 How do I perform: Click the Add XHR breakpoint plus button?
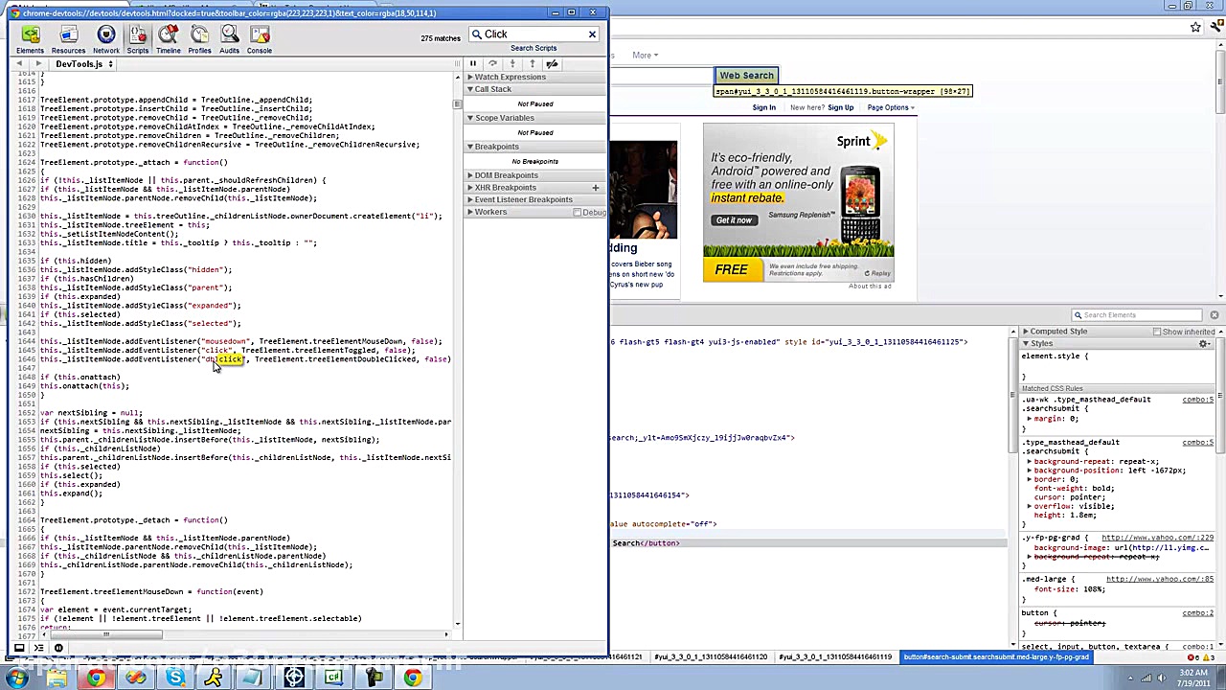pos(596,187)
